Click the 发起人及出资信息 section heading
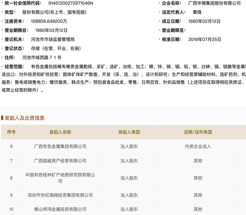The image size is (246, 215). [25, 118]
